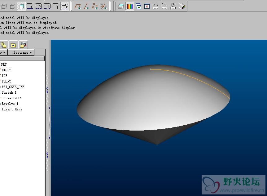Click the Hidden Line display icon

[13, 6]
